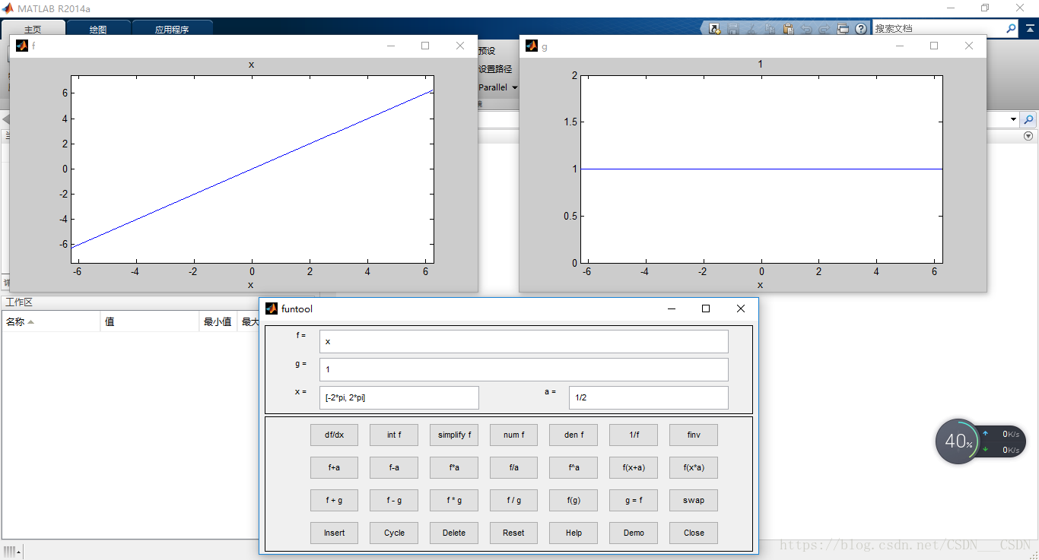The width and height of the screenshot is (1039, 560).
Task: Click the swap button
Action: [x=694, y=501]
